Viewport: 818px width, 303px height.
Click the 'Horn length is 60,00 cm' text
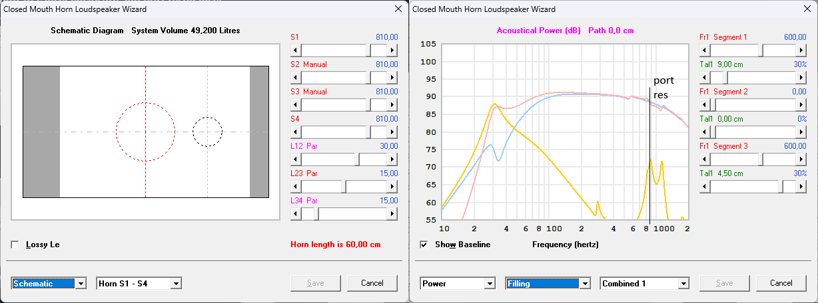[x=336, y=245]
